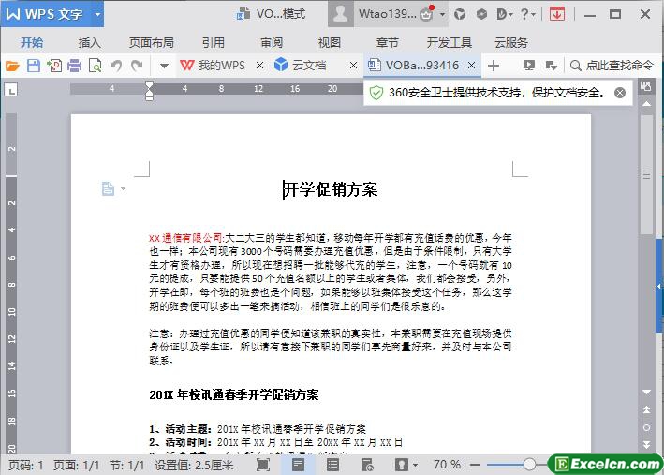Viewport: 664px width, 475px height.
Task: Open the 开始 ribbon tab
Action: tap(32, 42)
